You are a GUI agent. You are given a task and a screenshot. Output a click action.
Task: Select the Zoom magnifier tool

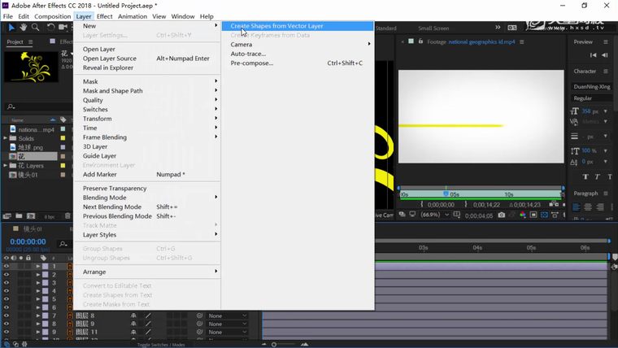tap(35, 28)
